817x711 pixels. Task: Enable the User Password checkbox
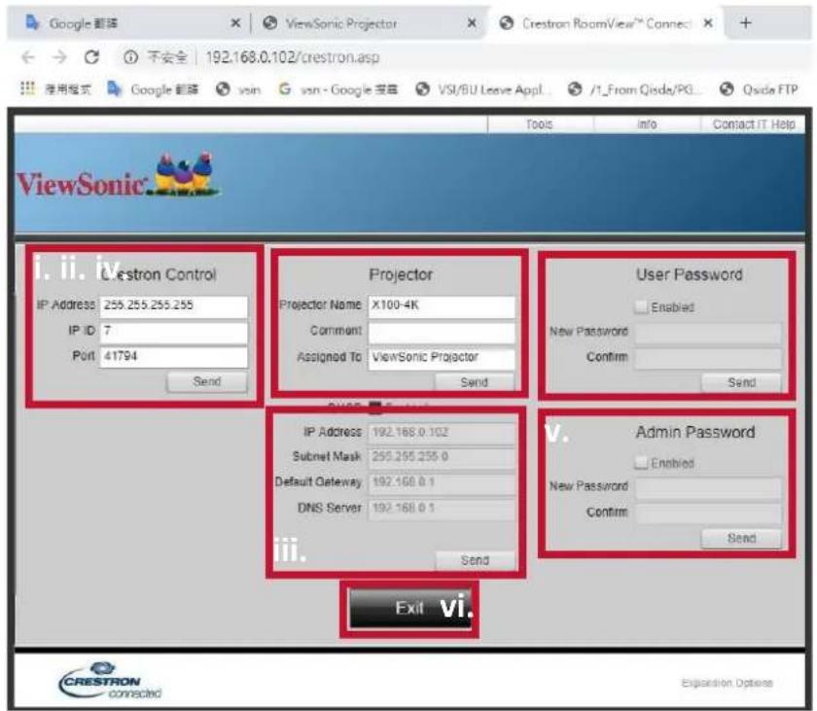click(641, 306)
